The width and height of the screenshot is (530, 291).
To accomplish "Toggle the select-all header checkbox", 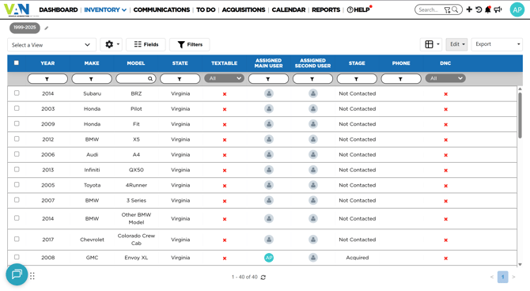I will tap(17, 62).
